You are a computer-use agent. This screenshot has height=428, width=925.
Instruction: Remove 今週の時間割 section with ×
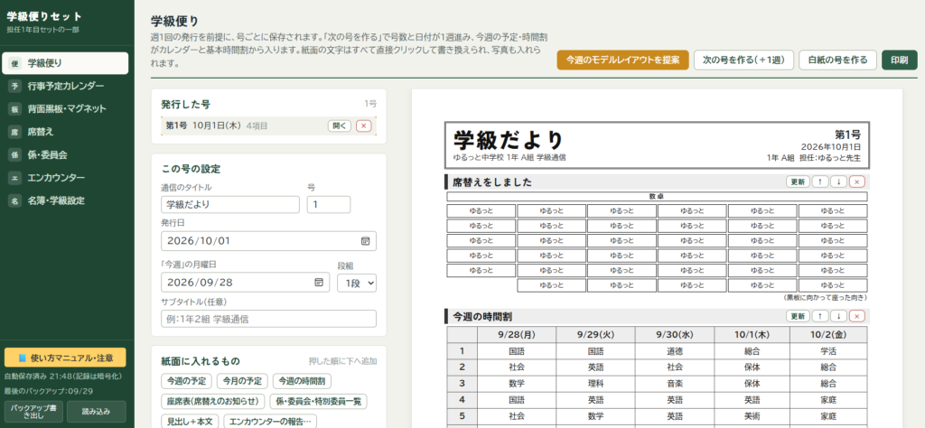[857, 317]
